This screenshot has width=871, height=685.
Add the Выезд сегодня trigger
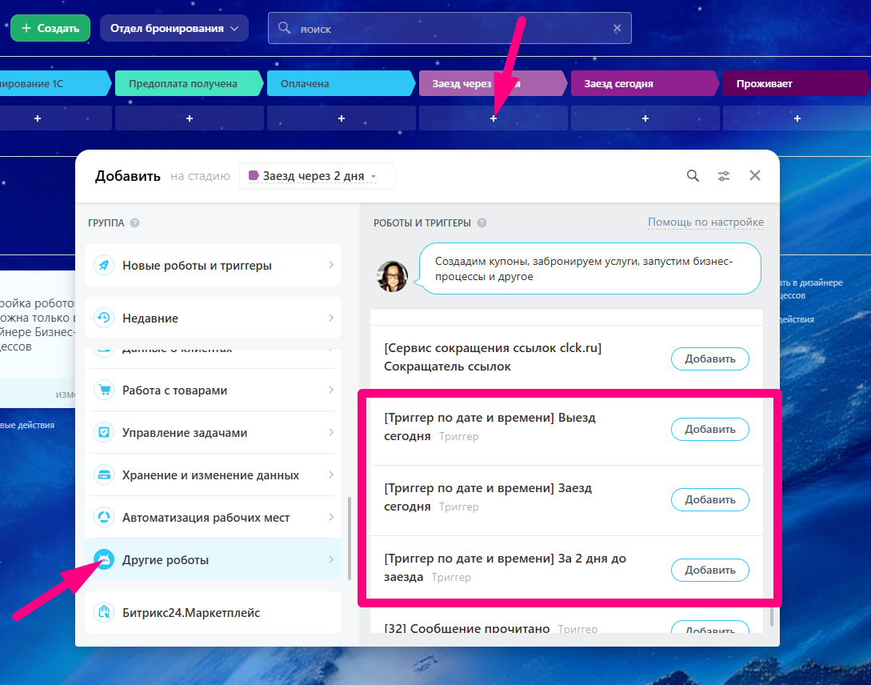click(709, 430)
